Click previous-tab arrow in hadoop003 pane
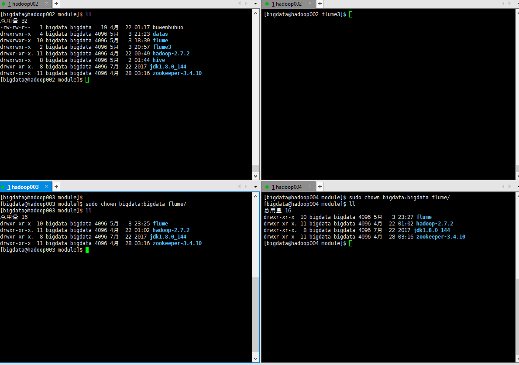This screenshot has height=365, width=519. coord(240,187)
